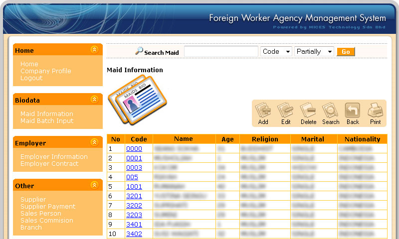Image resolution: width=399 pixels, height=239 pixels.
Task: Collapse the Other panel
Action: [94, 185]
